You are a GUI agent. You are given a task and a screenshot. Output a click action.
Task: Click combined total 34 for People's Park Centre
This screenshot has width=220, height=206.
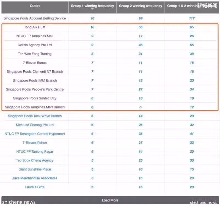tap(192, 90)
